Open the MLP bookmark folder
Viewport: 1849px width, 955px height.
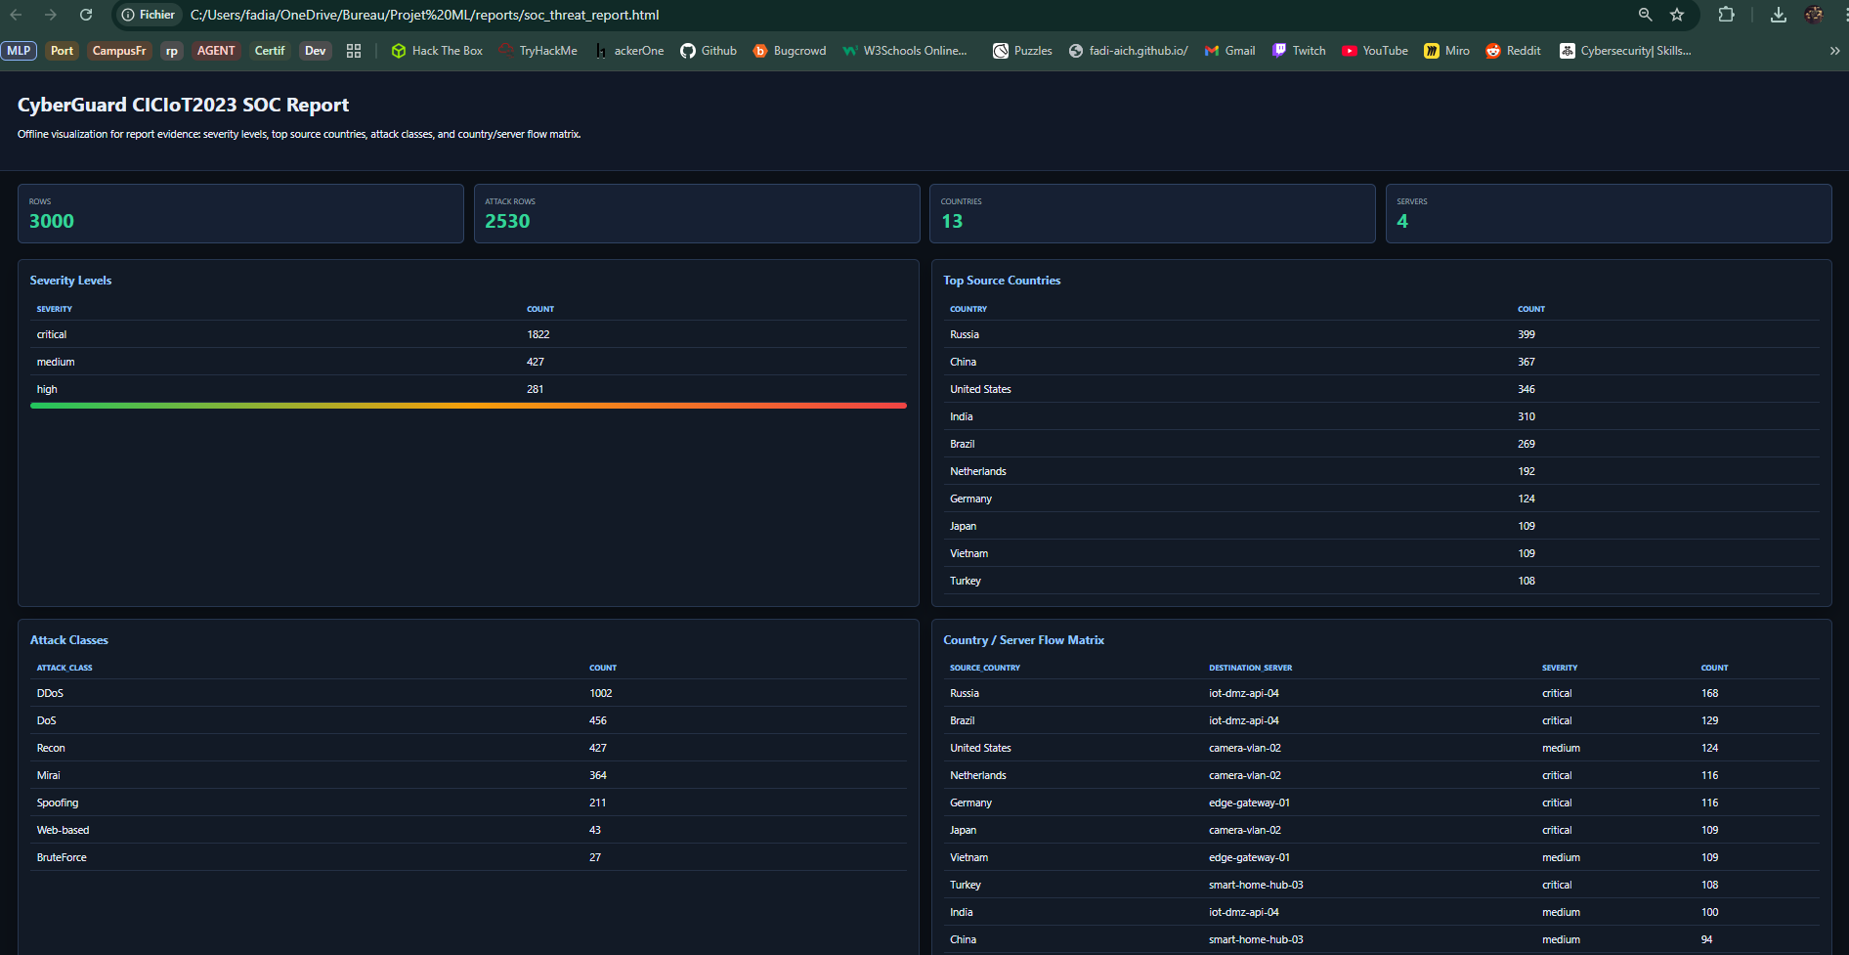click(19, 51)
